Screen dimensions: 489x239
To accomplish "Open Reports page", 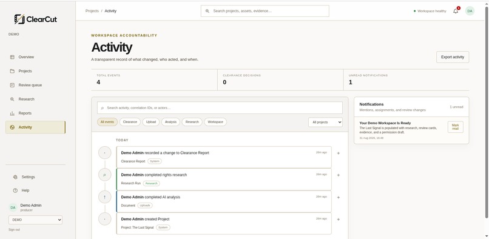I will pyautogui.click(x=35, y=113).
